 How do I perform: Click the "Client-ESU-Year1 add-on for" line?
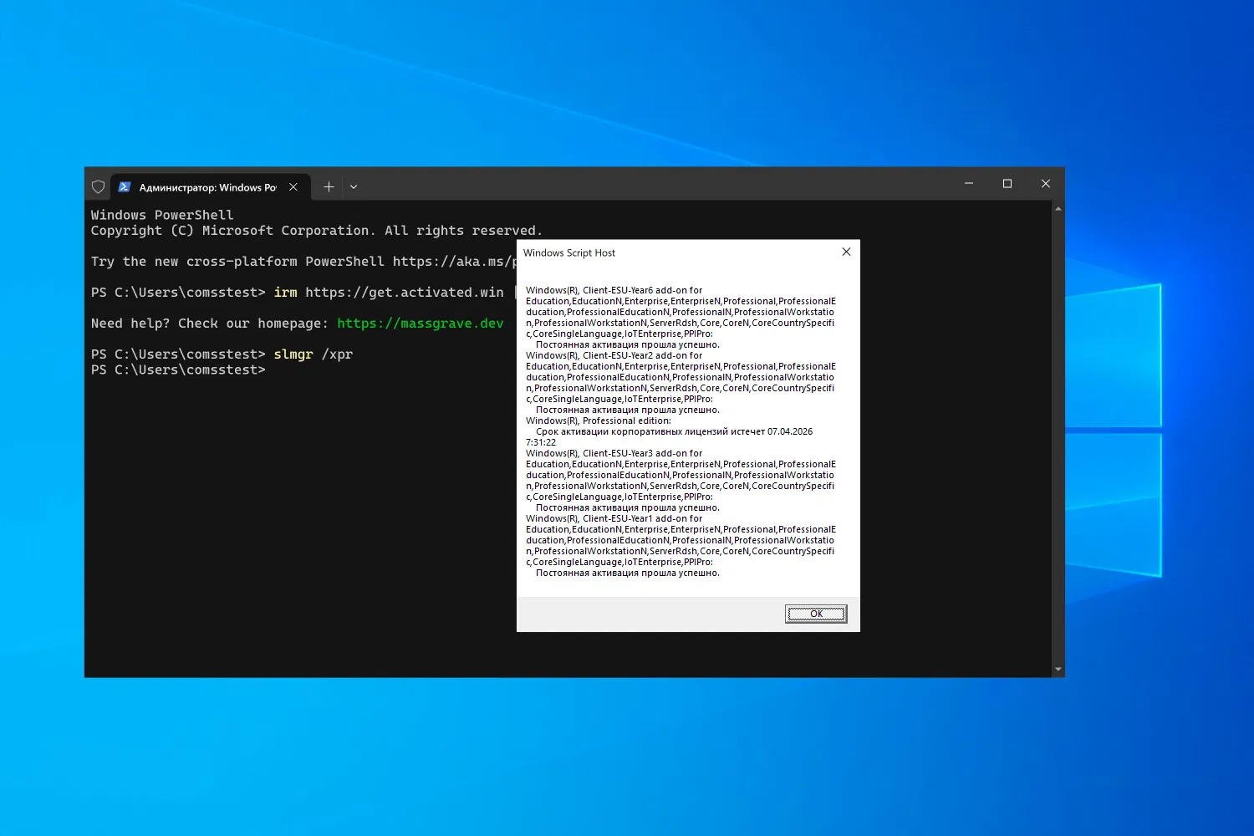click(x=614, y=518)
